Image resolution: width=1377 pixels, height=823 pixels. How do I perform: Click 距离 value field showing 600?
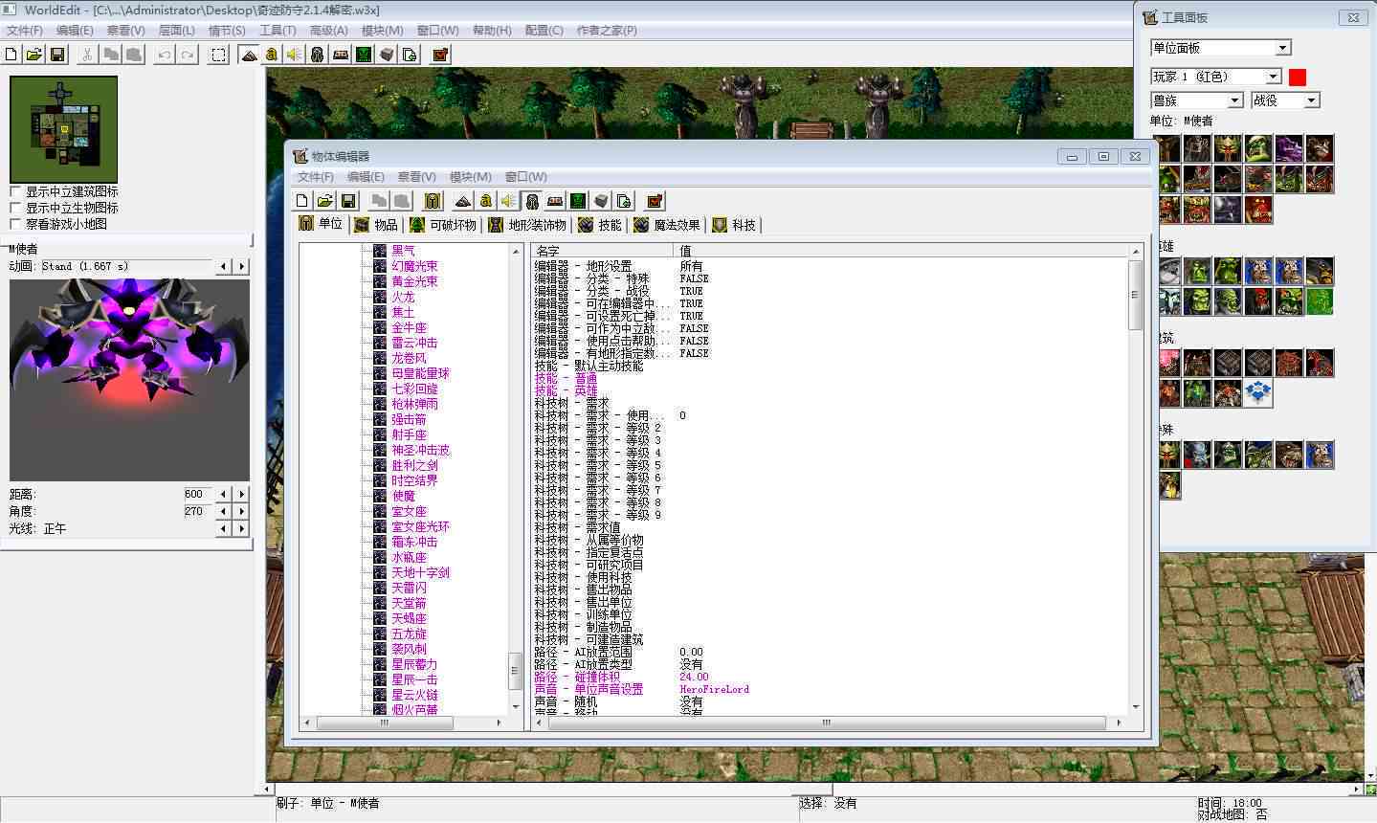[197, 495]
